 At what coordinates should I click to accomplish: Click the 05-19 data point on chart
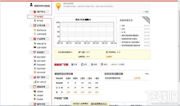(x=87, y=41)
